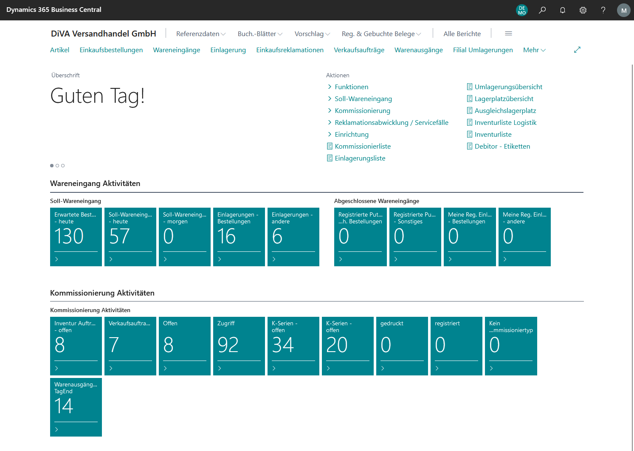Open Soll-Wareneing... morgen tile
634x451 pixels.
(x=185, y=237)
